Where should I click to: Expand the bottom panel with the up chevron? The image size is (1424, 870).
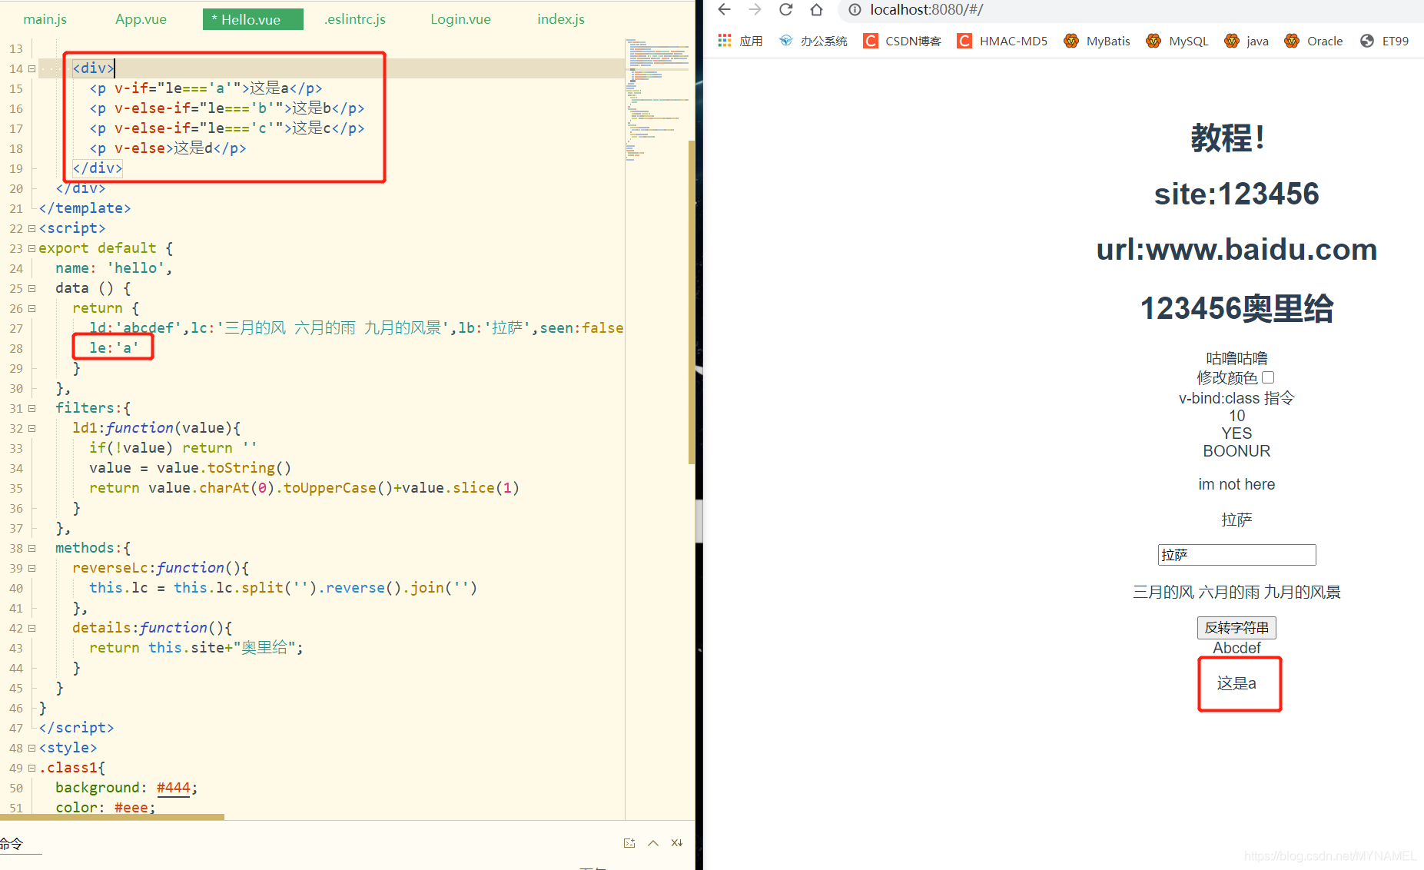pos(653,843)
